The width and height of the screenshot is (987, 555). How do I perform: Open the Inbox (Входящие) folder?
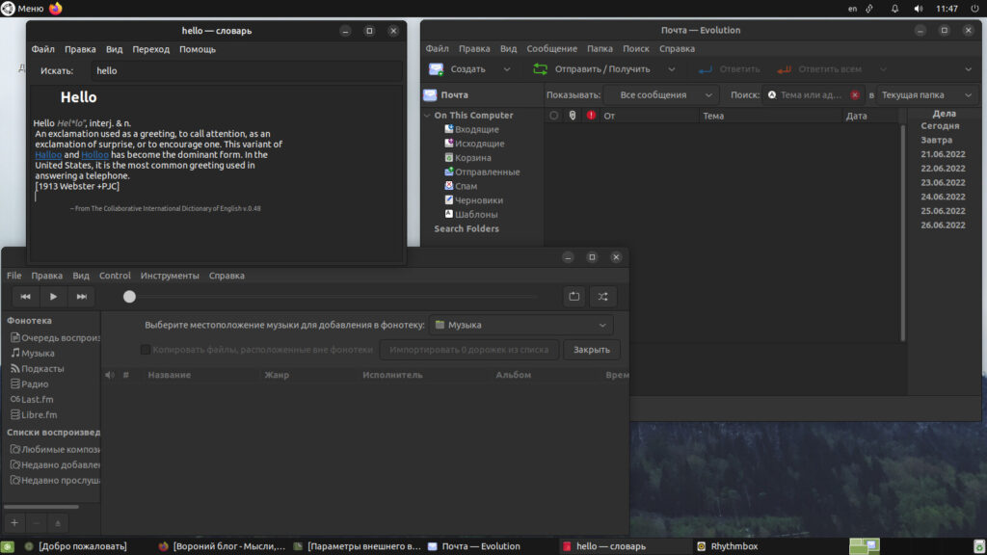(x=476, y=129)
